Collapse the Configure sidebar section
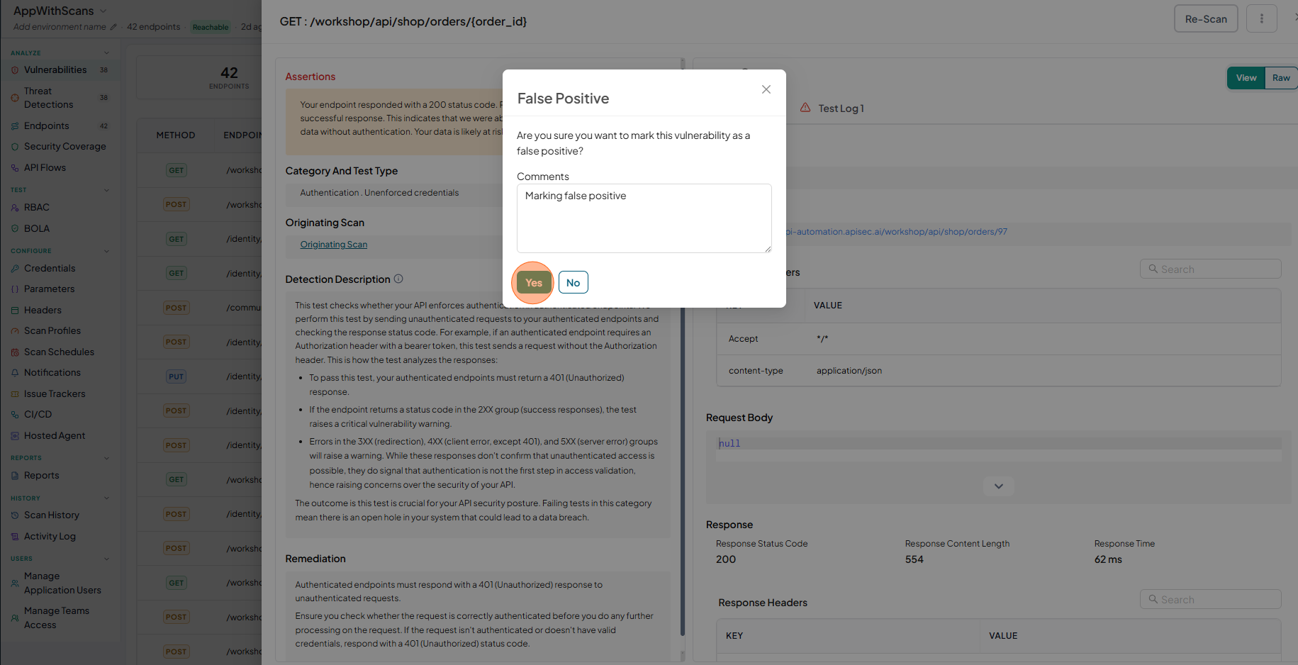 (107, 251)
